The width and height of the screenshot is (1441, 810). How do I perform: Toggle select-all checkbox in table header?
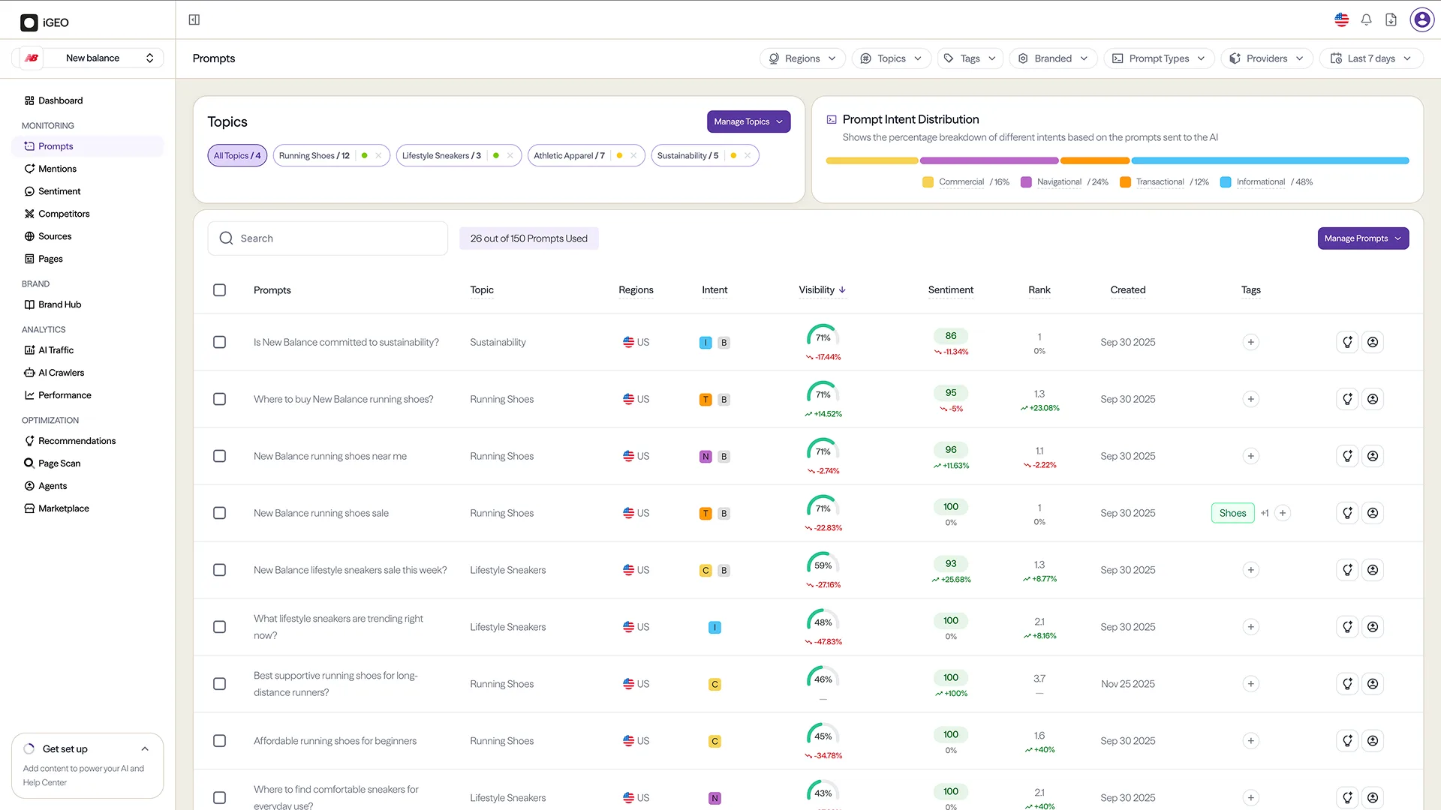click(x=219, y=290)
